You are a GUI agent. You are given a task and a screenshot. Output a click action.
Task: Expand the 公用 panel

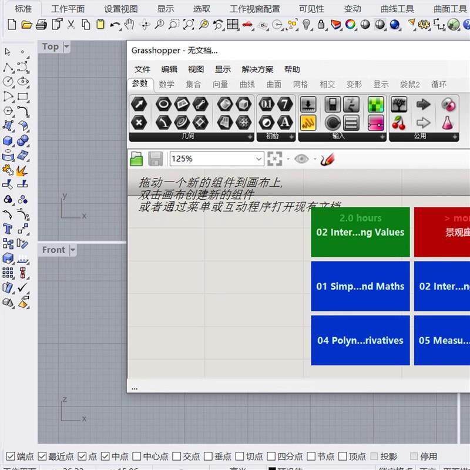(455, 137)
